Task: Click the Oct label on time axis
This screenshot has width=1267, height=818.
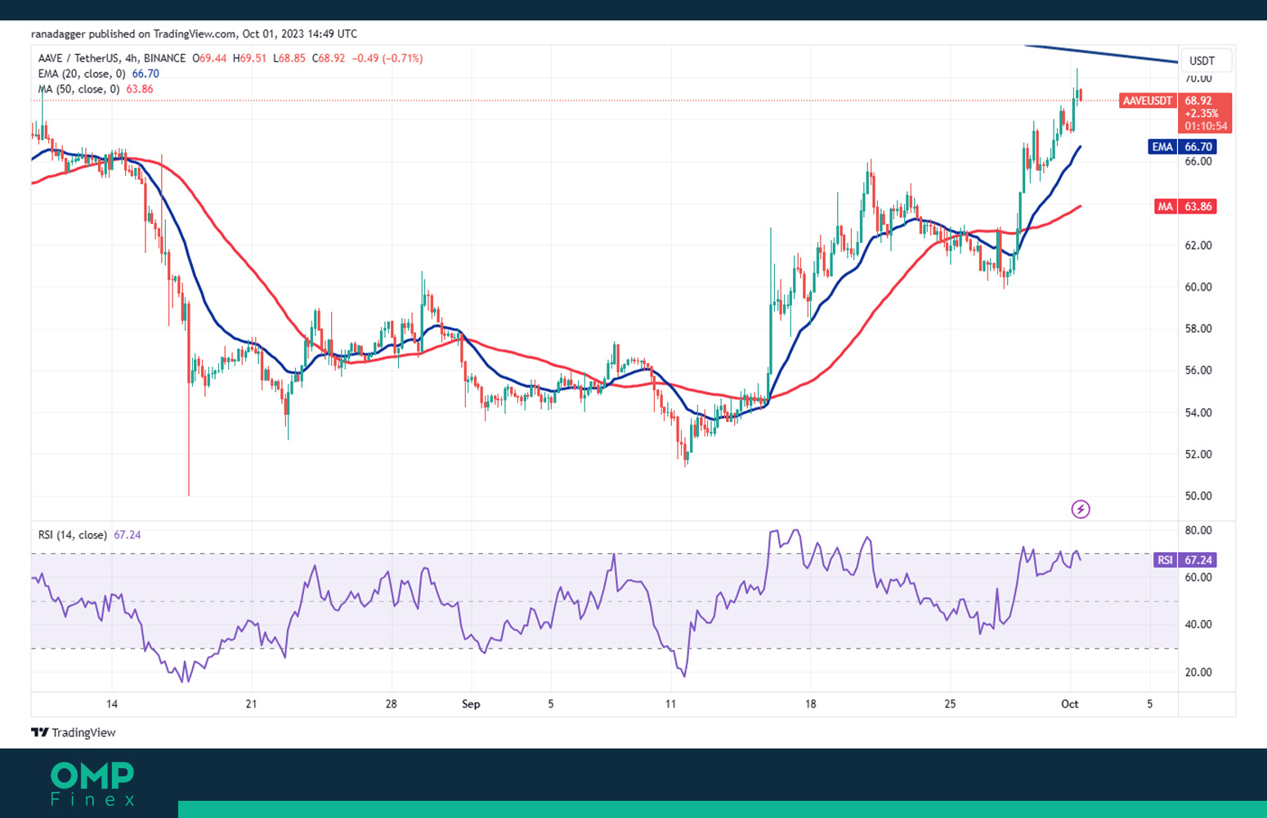Action: 1070,703
